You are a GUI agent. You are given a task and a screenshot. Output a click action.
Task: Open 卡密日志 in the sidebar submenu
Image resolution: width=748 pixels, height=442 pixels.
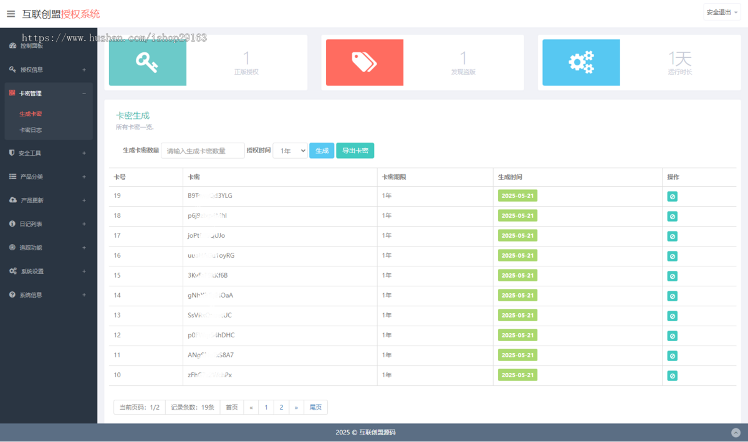(x=31, y=130)
